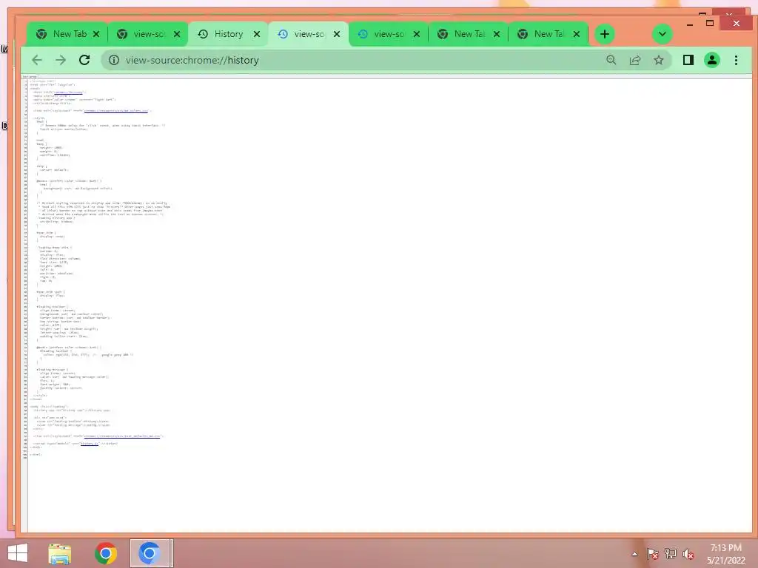Show hidden system tray icons
This screenshot has height=568, width=758.
coord(634,554)
